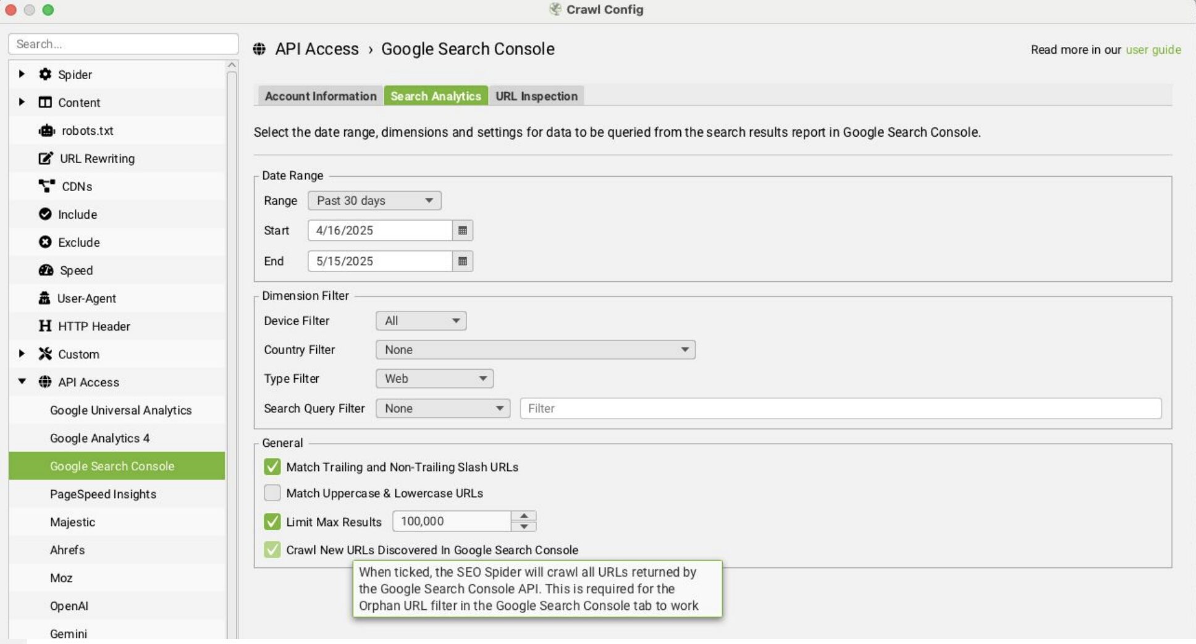Select Google Search Console in sidebar
This screenshot has height=644, width=1196.
click(x=117, y=465)
